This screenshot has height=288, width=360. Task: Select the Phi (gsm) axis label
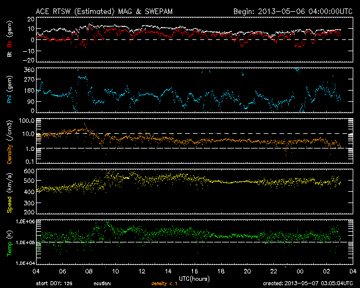[10, 93]
